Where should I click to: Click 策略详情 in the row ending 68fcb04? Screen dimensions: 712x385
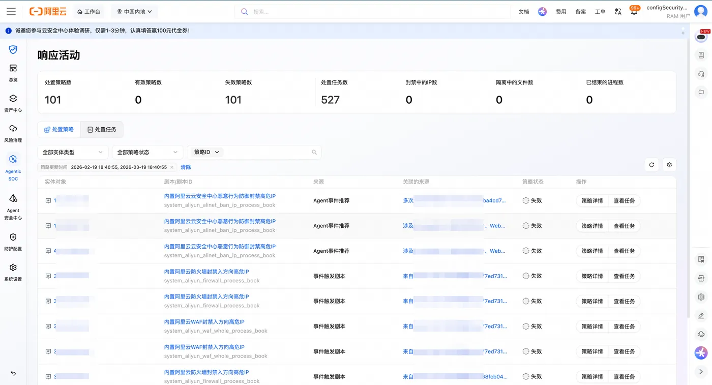coord(592,377)
